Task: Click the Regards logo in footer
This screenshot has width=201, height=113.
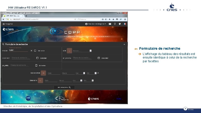Action: (x=62, y=98)
